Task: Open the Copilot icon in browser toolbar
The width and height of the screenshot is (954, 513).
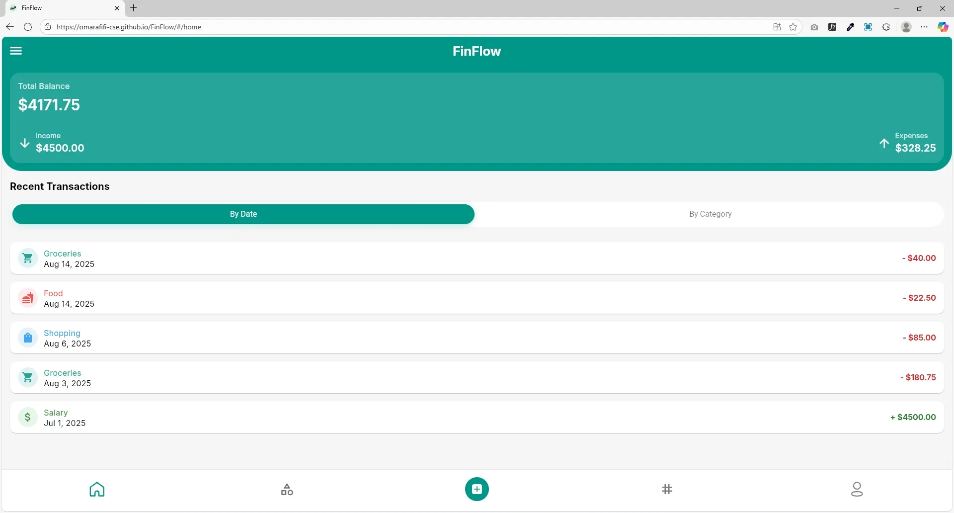Action: coord(943,27)
